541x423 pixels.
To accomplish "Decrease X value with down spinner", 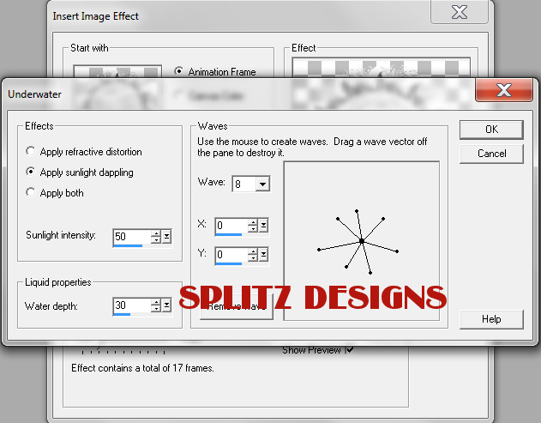I will (253, 229).
